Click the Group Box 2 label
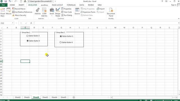Screen dimensions: 180x101 60,33
